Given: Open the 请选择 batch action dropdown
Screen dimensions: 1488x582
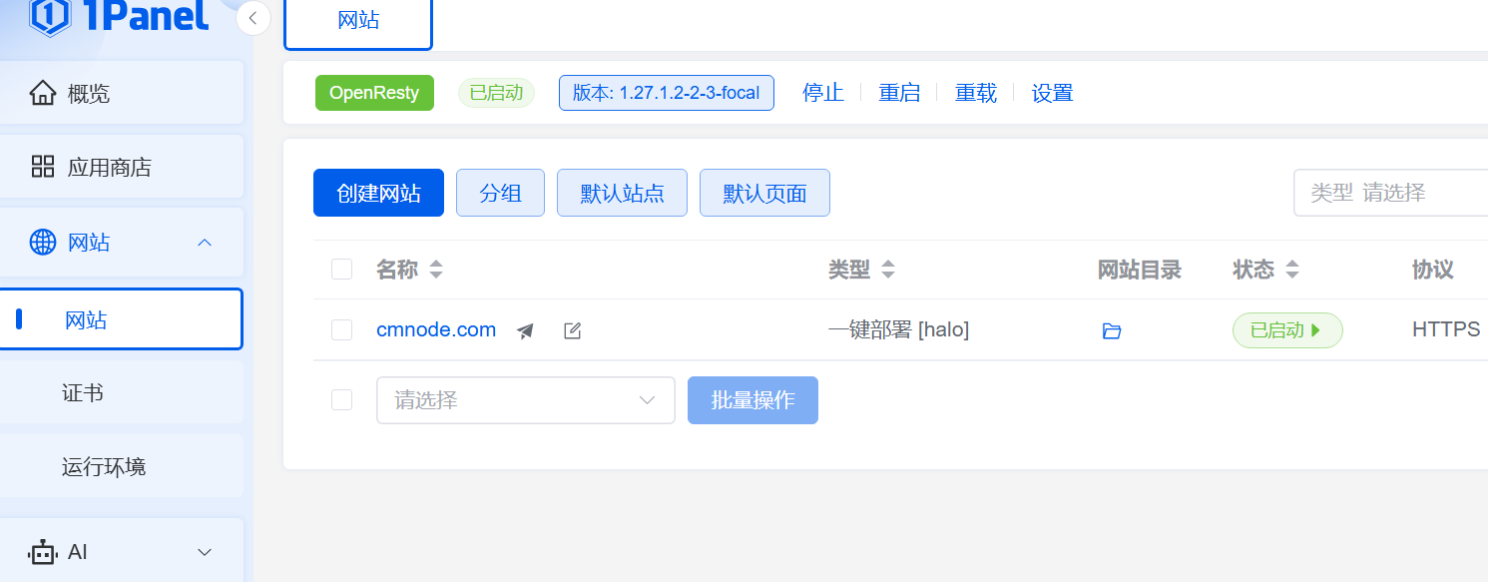Looking at the screenshot, I should [525, 400].
